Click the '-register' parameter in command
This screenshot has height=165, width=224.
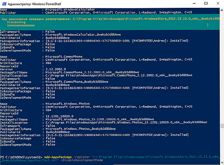pyautogui.click(x=81, y=157)
